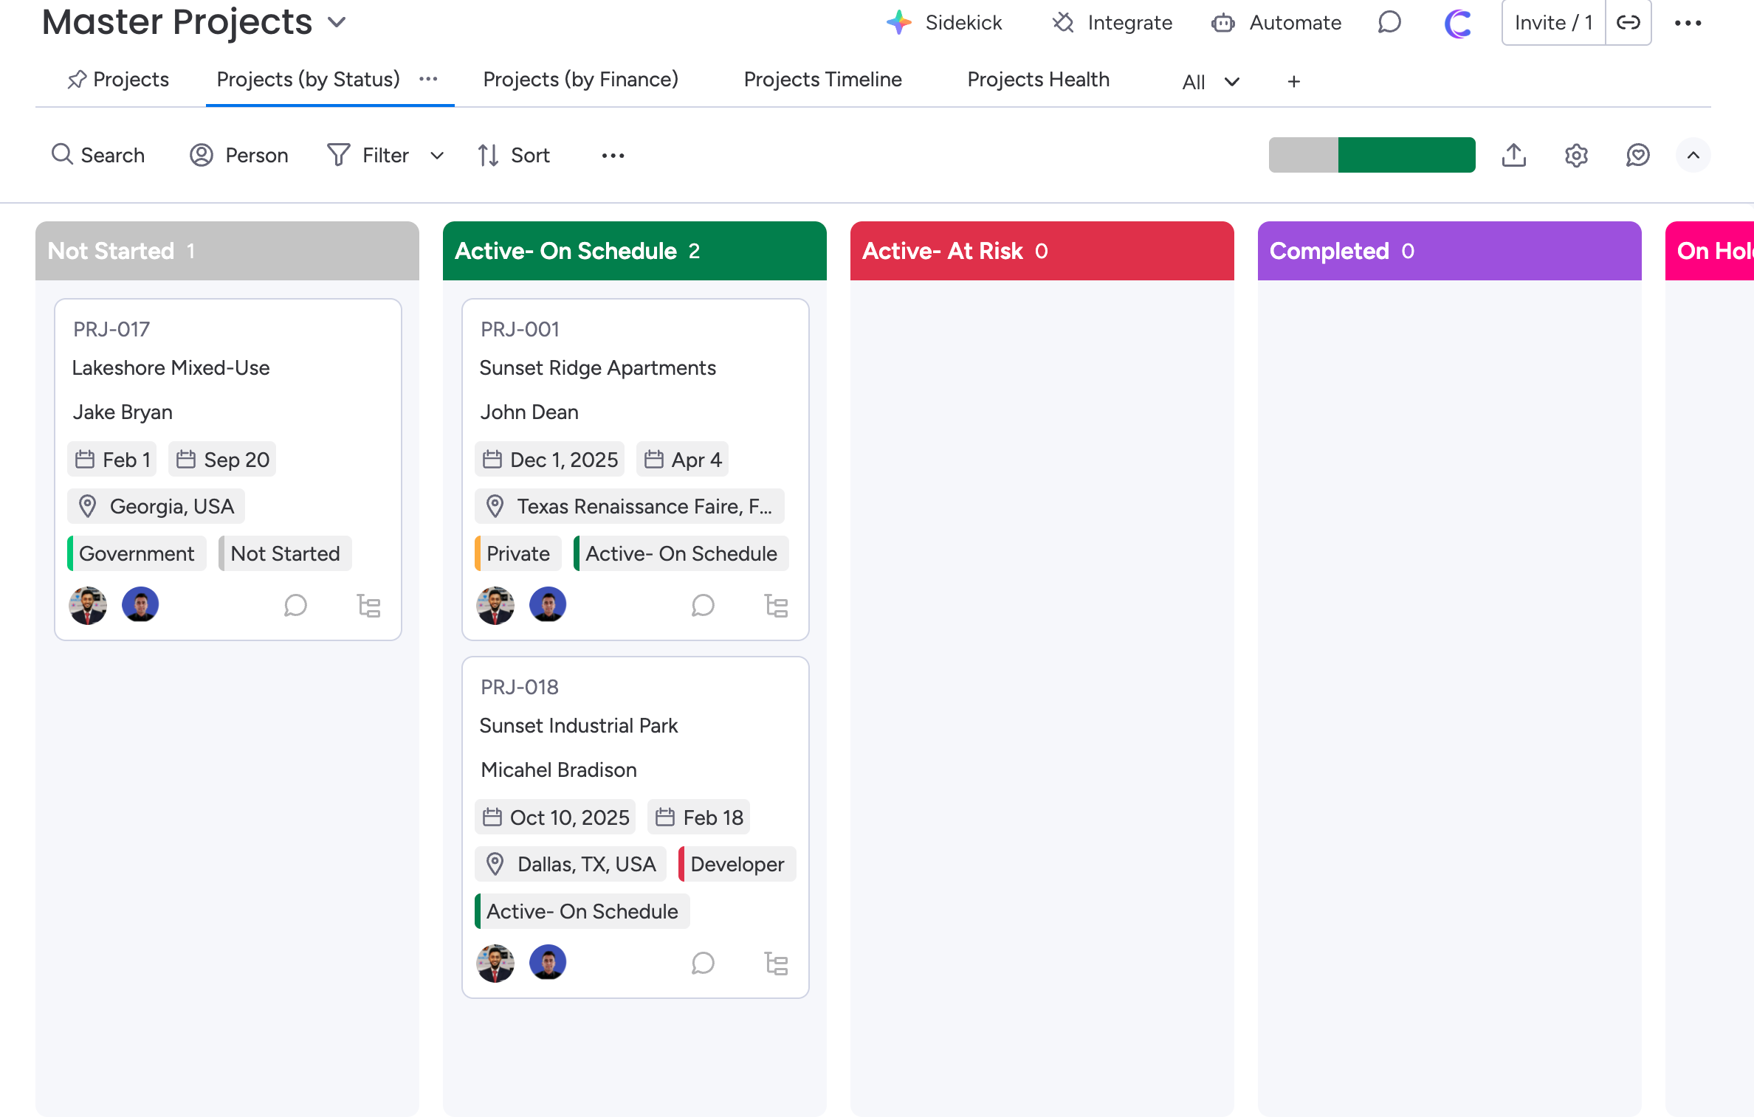Switch to Projects (by Finance) tab
This screenshot has height=1117, width=1754.
pos(580,80)
